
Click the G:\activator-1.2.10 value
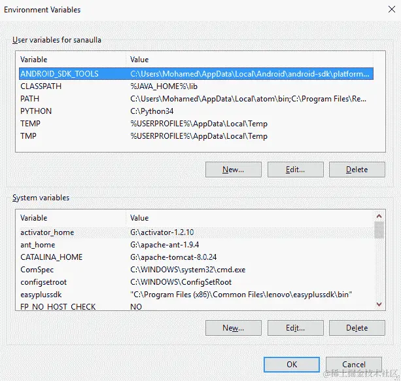[162, 232]
